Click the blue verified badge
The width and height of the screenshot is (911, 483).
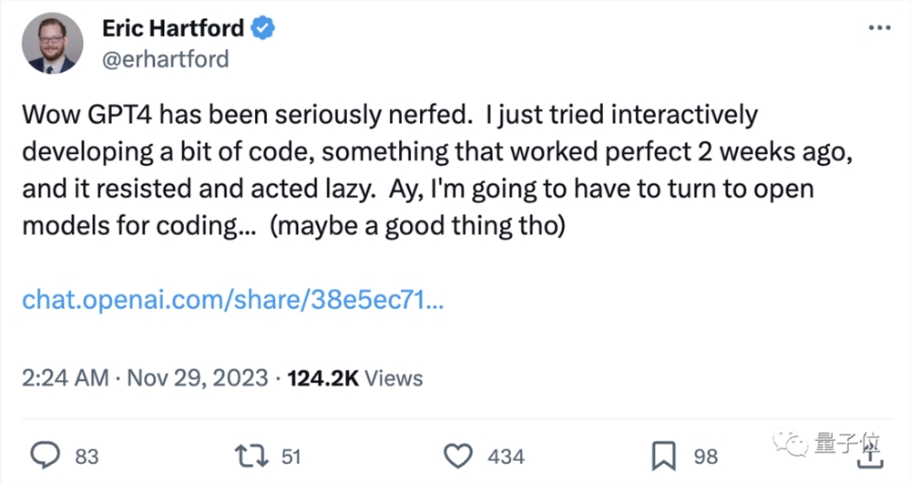coord(263,28)
